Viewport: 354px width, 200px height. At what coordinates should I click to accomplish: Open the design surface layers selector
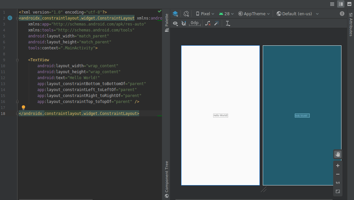pos(175,14)
